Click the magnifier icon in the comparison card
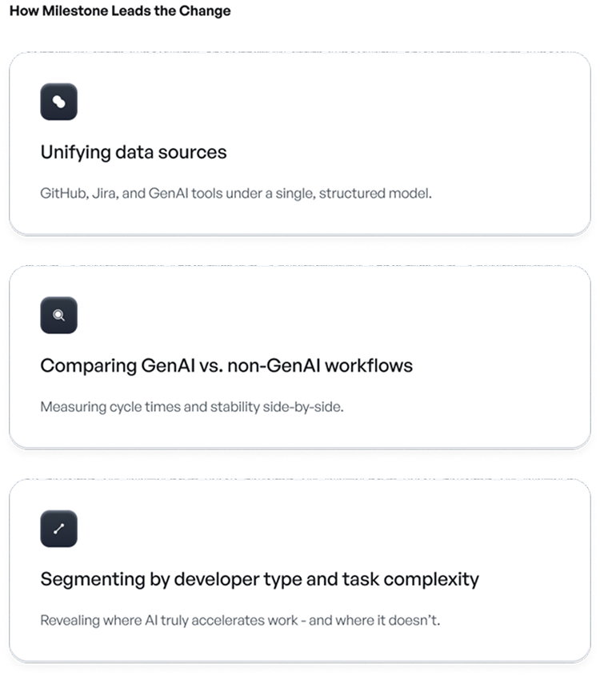The image size is (600, 677). 58,315
